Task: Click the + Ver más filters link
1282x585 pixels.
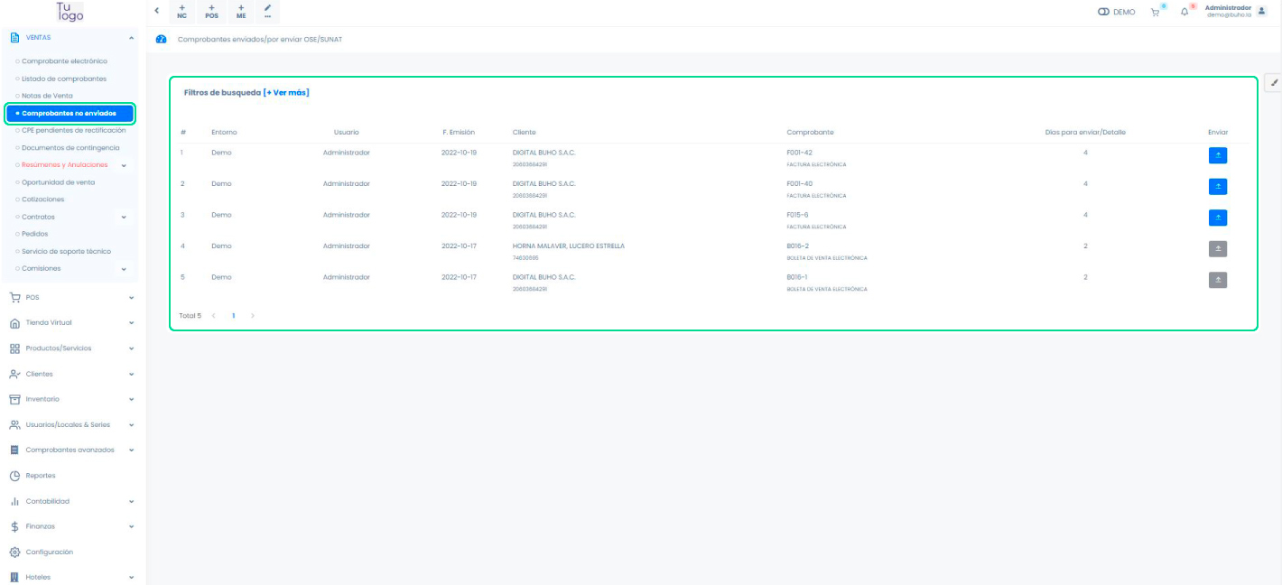Action: click(x=286, y=93)
